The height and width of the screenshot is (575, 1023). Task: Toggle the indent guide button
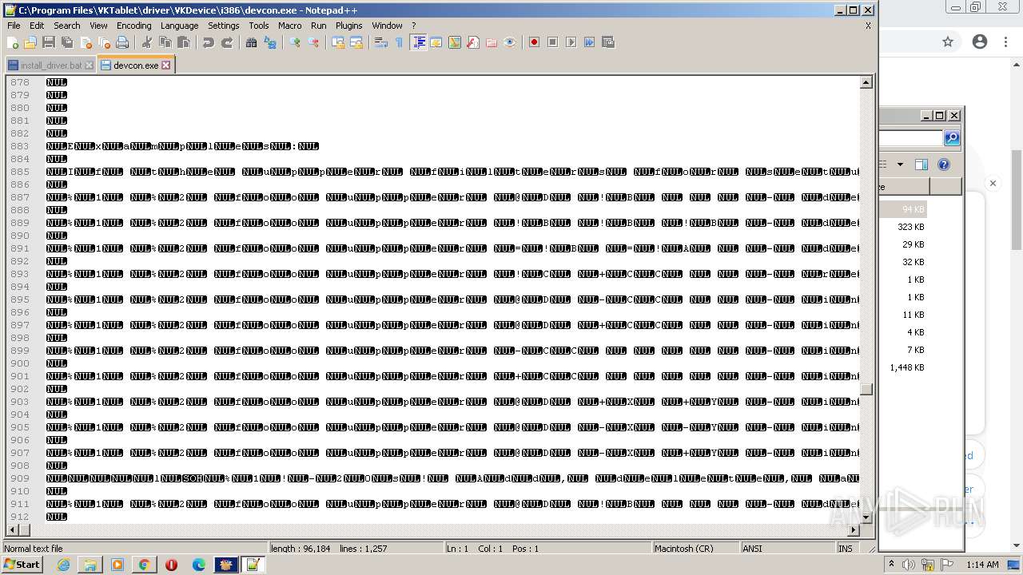pos(418,42)
